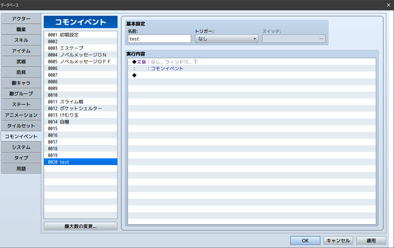Open the トリガー dropdown

227,39
